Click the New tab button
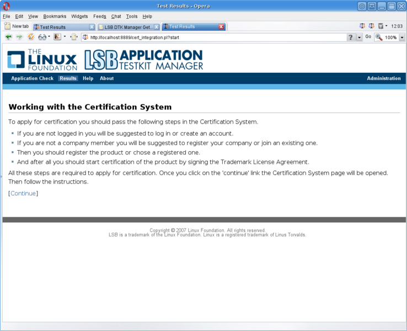This screenshot has width=407, height=331. 17,26
